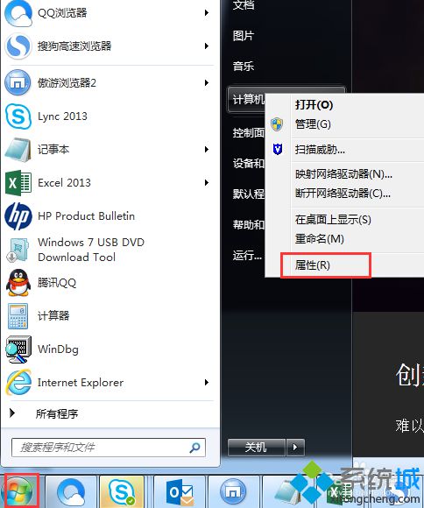Viewport: 424px width, 508px height.
Task: Expand 所有程序 arrow
Action: [12, 413]
